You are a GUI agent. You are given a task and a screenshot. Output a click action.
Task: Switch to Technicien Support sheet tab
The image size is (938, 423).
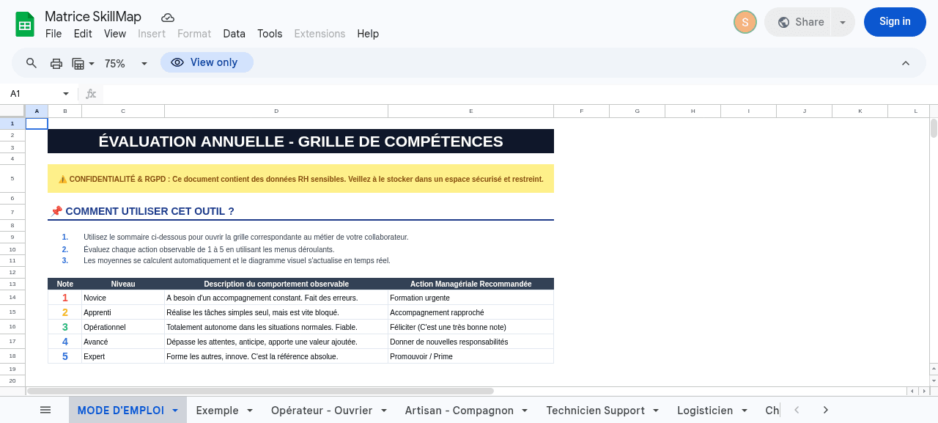(x=595, y=411)
